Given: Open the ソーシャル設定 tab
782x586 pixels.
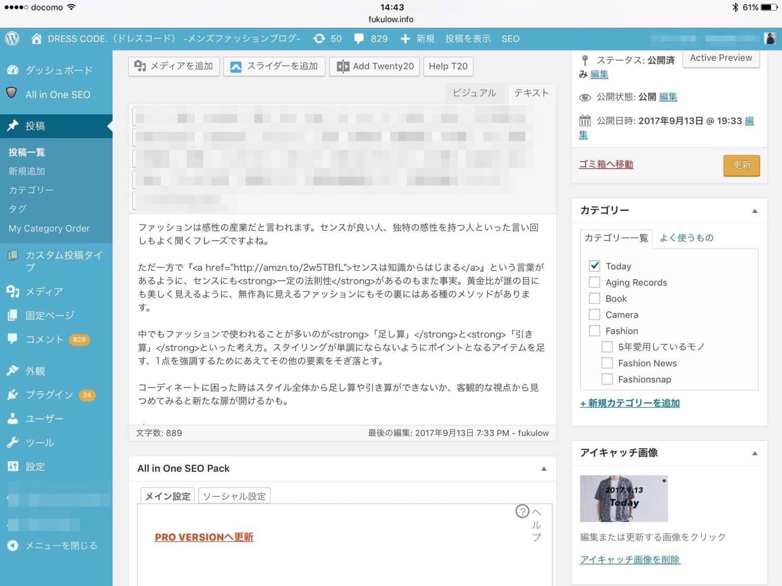Looking at the screenshot, I should pyautogui.click(x=234, y=496).
